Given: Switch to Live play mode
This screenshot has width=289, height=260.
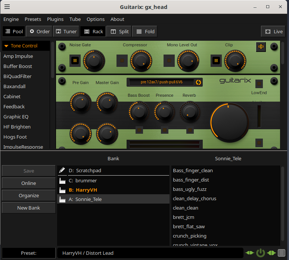Looking at the screenshot, I should click(x=274, y=31).
